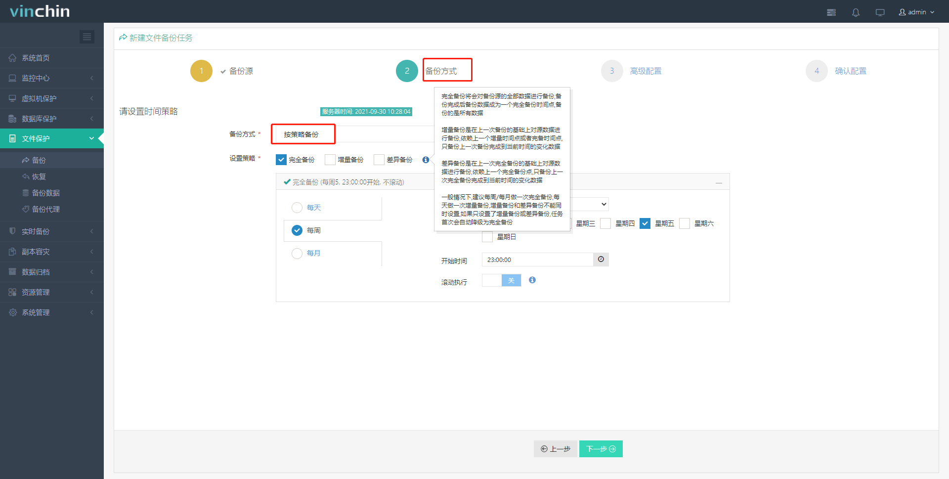Click step 1 circle for 备份源
Screen dimensions: 949x479
coord(201,71)
